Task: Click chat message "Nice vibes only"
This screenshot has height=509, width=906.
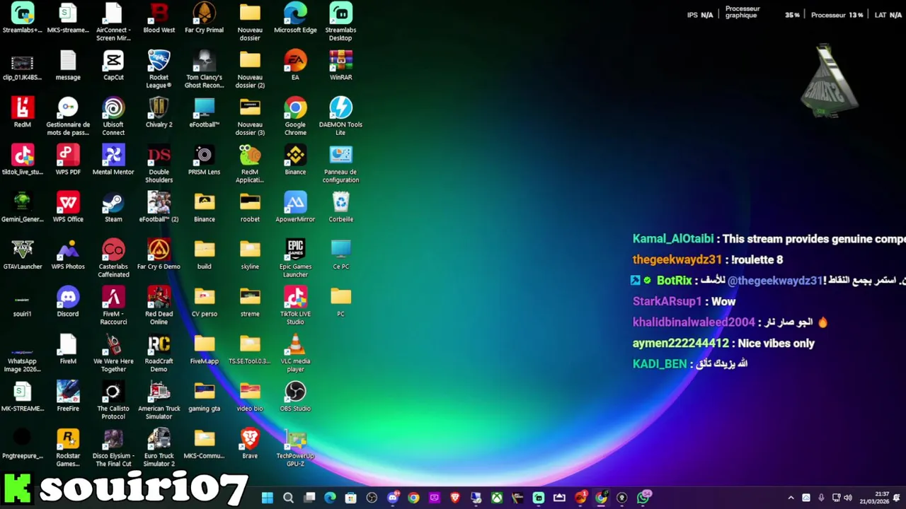Action: pyautogui.click(x=776, y=343)
